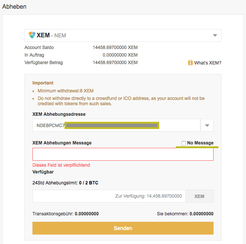Open the What's XEM? link

[208, 63]
